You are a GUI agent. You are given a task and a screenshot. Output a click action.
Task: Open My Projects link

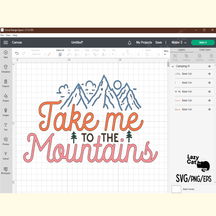(144, 43)
